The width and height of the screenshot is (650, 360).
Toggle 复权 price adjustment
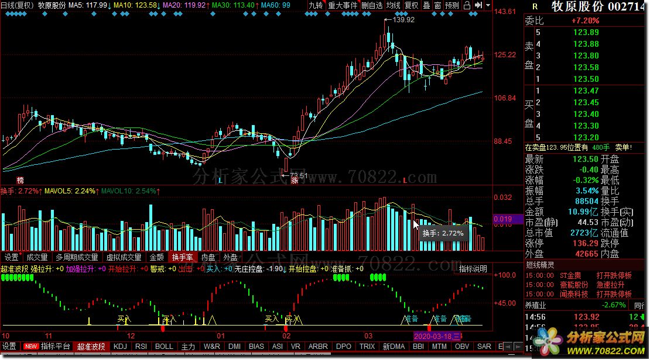[411, 5]
